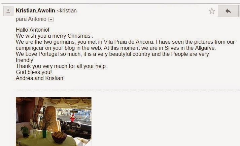Click the sender's profile avatar icon
Image resolution: width=240 pixels, height=146 pixels.
[8, 11]
